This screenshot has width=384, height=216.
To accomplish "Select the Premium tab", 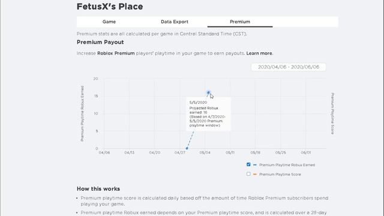I will click(x=240, y=22).
